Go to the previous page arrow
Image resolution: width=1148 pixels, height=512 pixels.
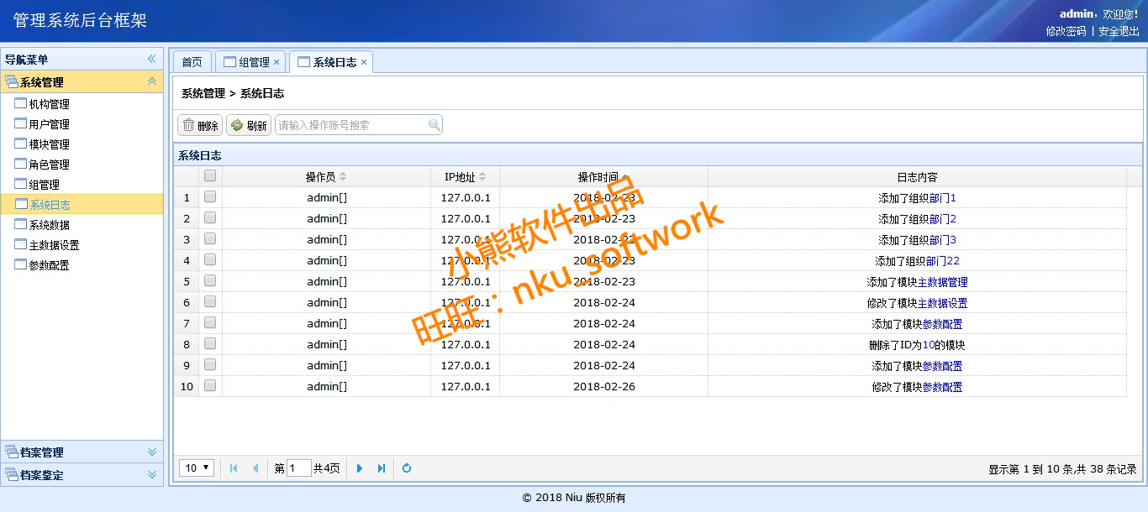255,468
